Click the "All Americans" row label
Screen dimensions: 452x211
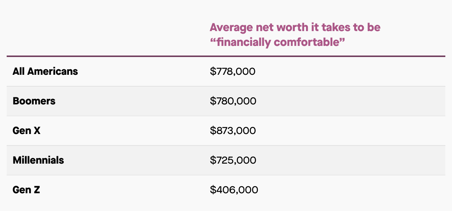coord(45,71)
